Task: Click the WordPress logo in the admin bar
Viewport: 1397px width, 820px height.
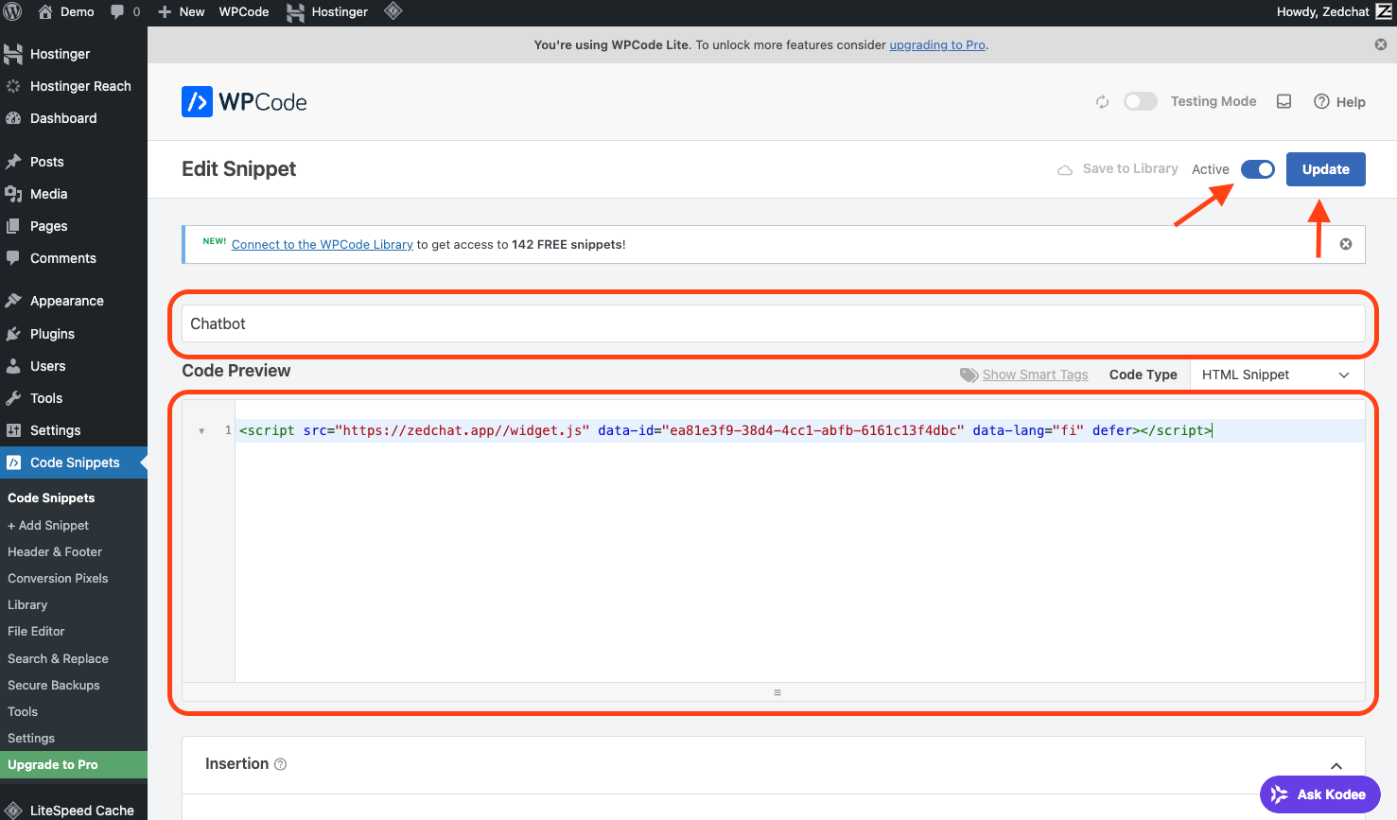Action: pyautogui.click(x=13, y=11)
